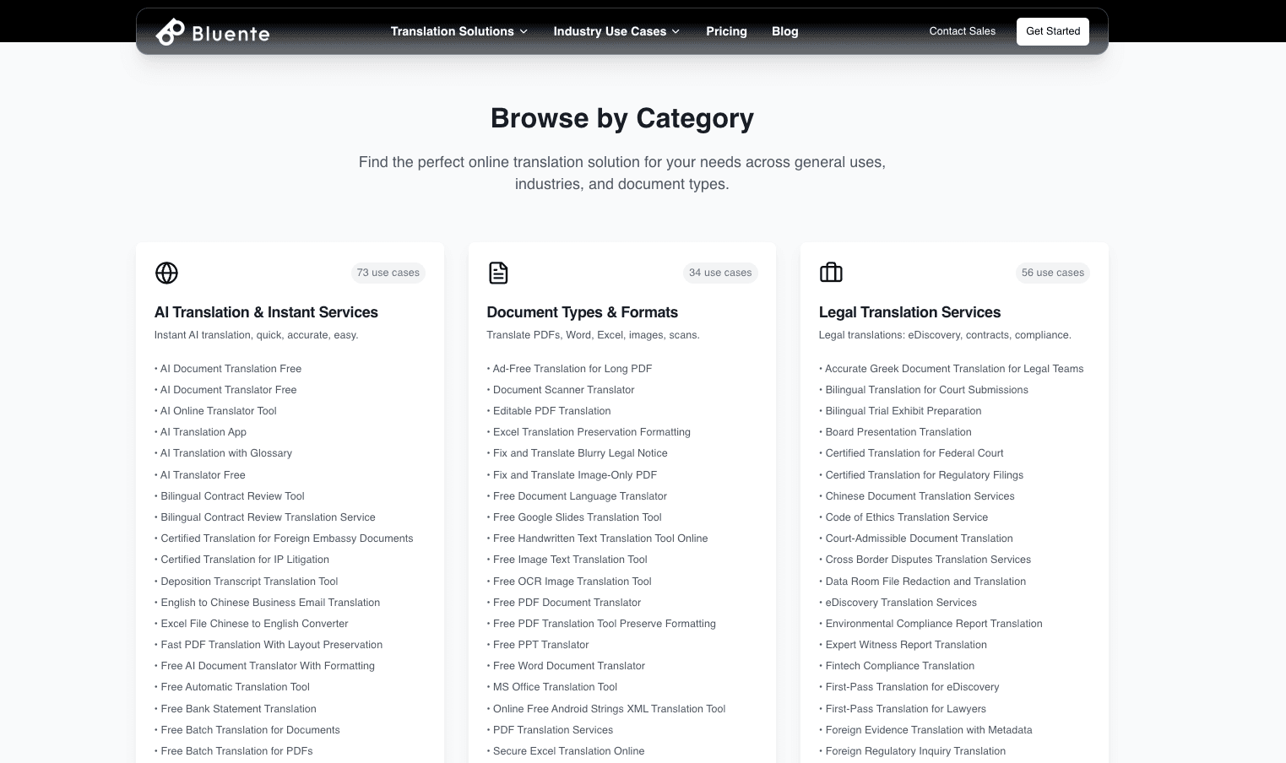Open Free Handwritten Text Translation Tool Online
Viewport: 1286px width, 763px height.
(x=600, y=538)
